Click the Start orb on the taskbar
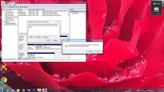 (2, 90)
